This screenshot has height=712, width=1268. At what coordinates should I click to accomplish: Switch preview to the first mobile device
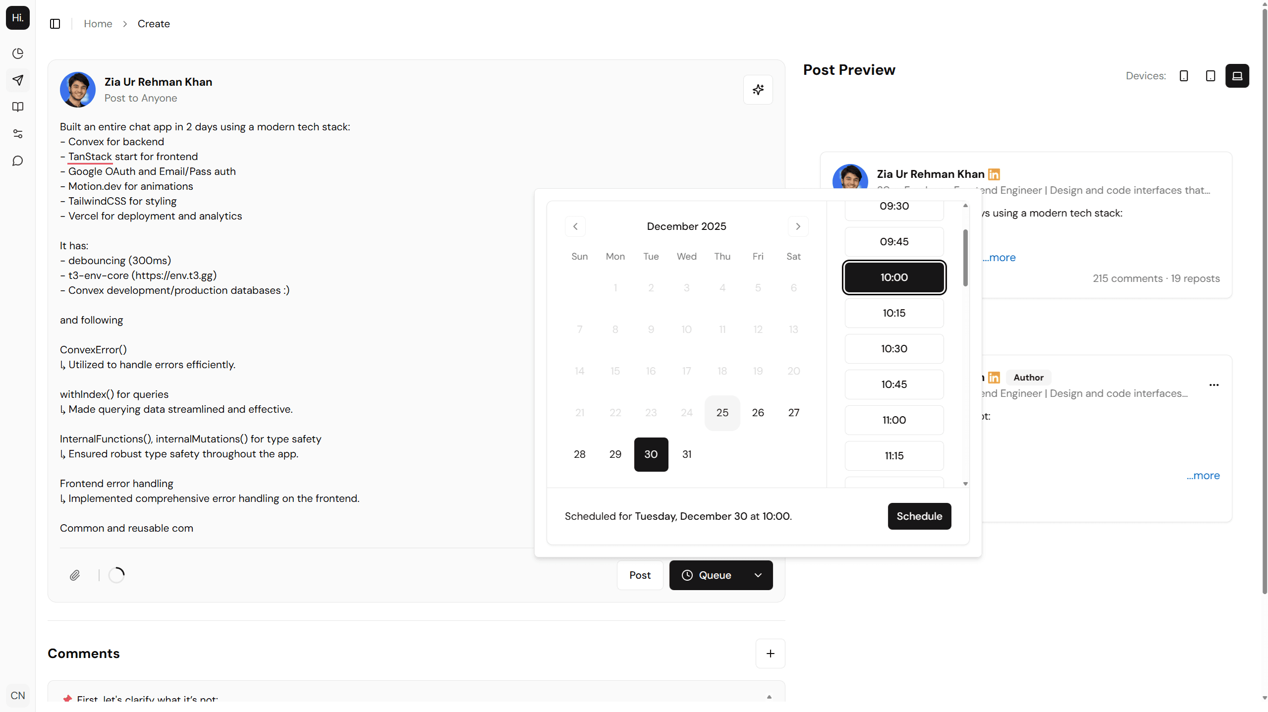[x=1184, y=76]
